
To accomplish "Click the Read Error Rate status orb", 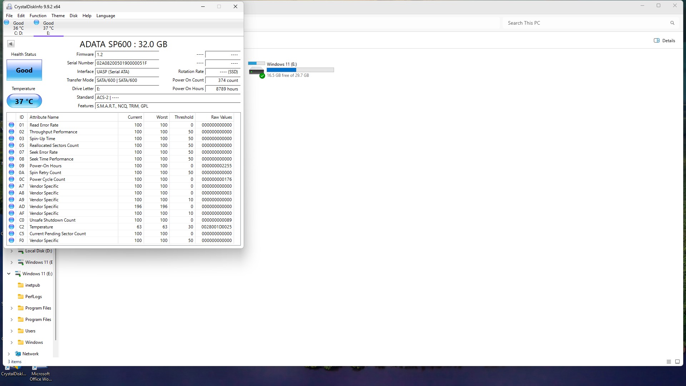I will [x=11, y=125].
